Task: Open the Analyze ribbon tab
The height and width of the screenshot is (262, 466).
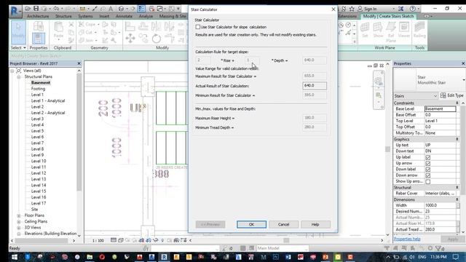Action: (x=146, y=16)
